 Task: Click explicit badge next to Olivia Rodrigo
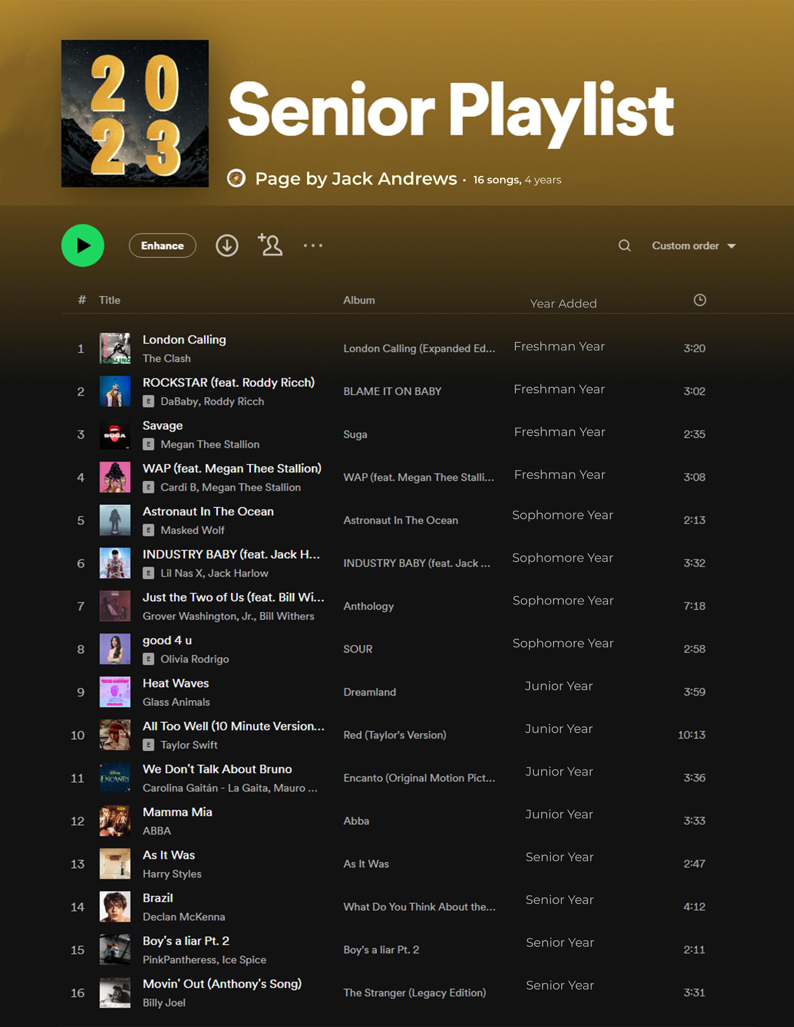148,659
